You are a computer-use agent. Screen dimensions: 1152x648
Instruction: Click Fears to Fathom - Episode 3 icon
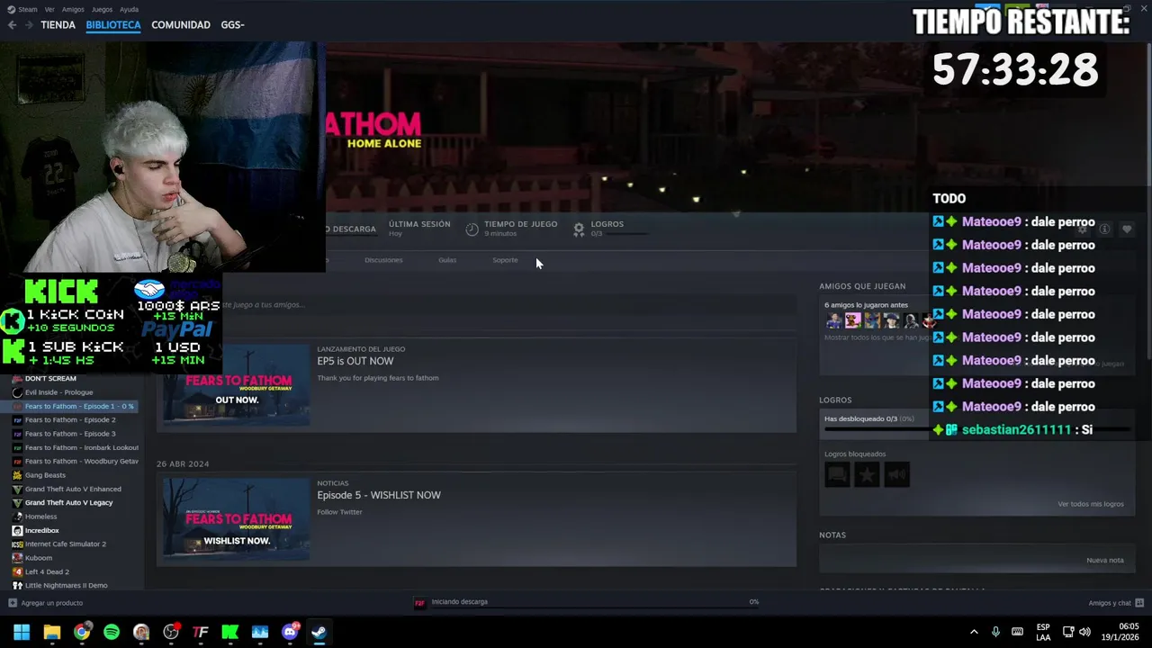click(17, 434)
